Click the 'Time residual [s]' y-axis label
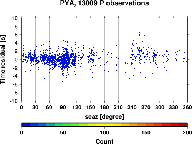The image size is (192, 144). pos(3,60)
